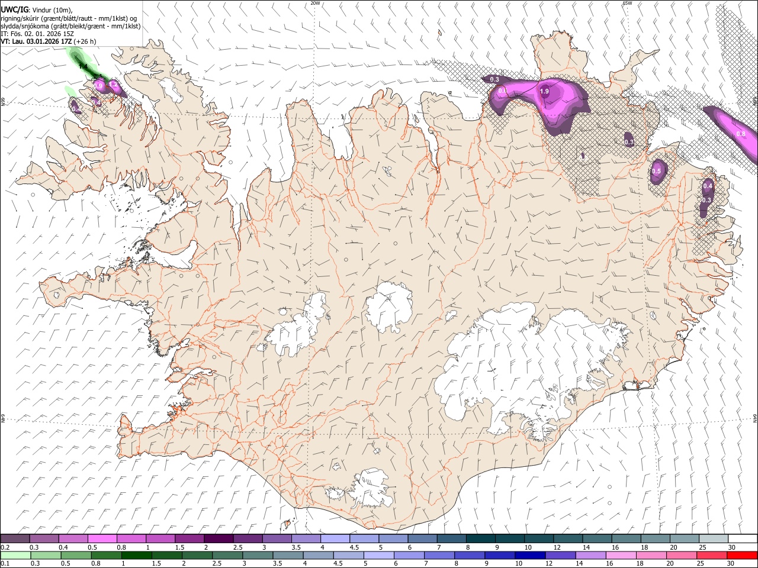Click the 0.8 value on the offshore eastern band

[741, 134]
